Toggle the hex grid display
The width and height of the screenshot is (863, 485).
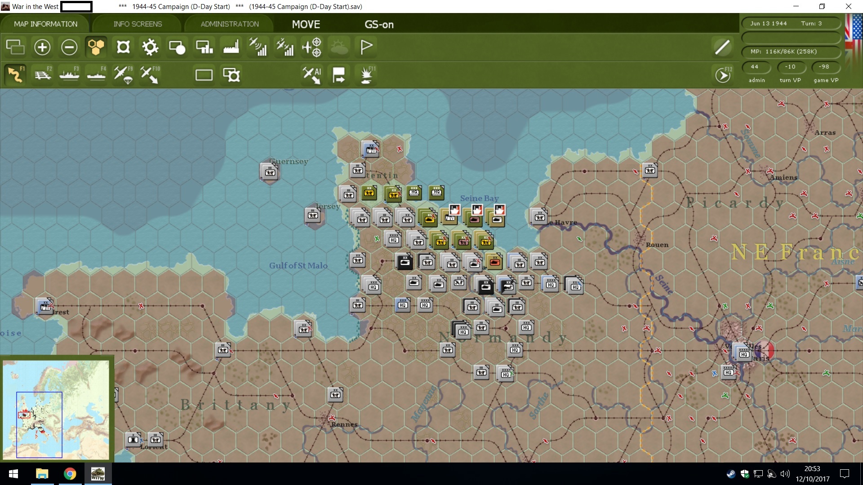point(96,47)
